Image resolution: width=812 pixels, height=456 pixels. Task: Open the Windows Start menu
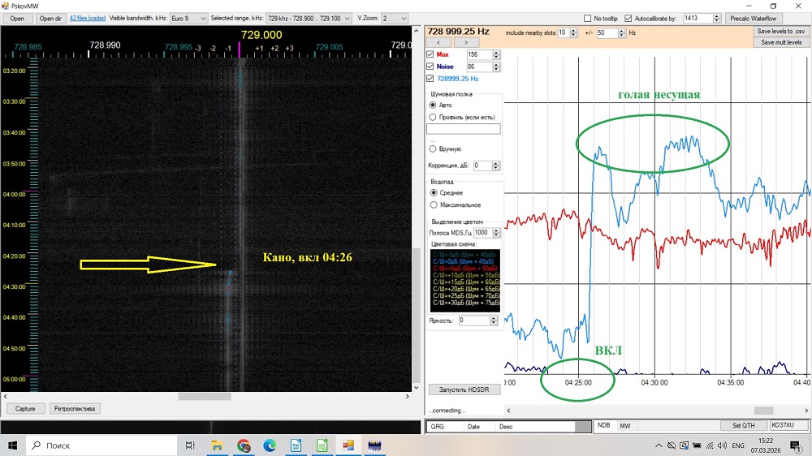[x=14, y=445]
